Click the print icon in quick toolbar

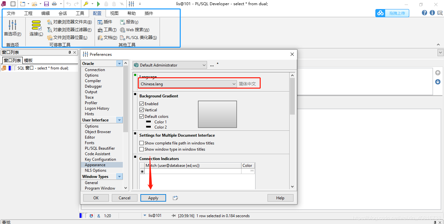[54, 4]
